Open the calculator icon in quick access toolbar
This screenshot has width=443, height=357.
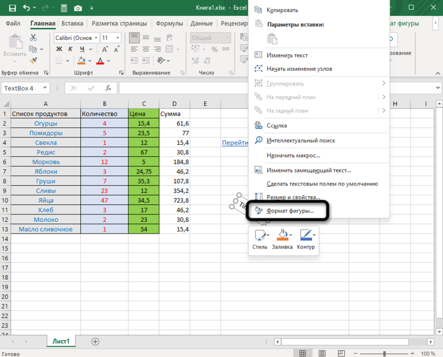(64, 8)
